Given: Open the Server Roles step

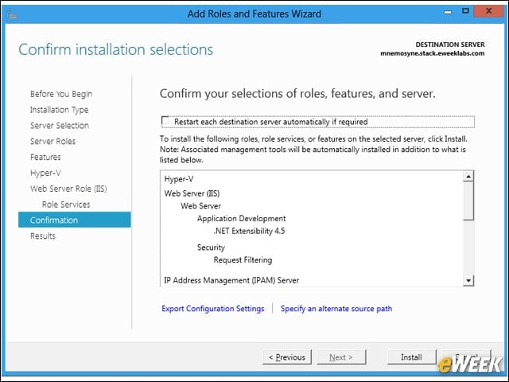Looking at the screenshot, I should tap(52, 142).
